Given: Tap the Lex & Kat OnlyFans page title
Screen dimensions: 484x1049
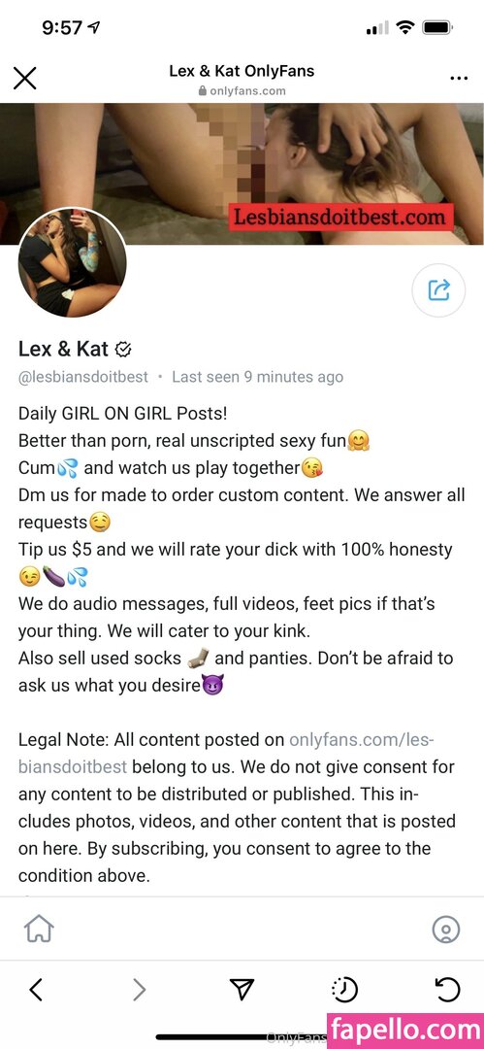Looking at the screenshot, I should 242,70.
